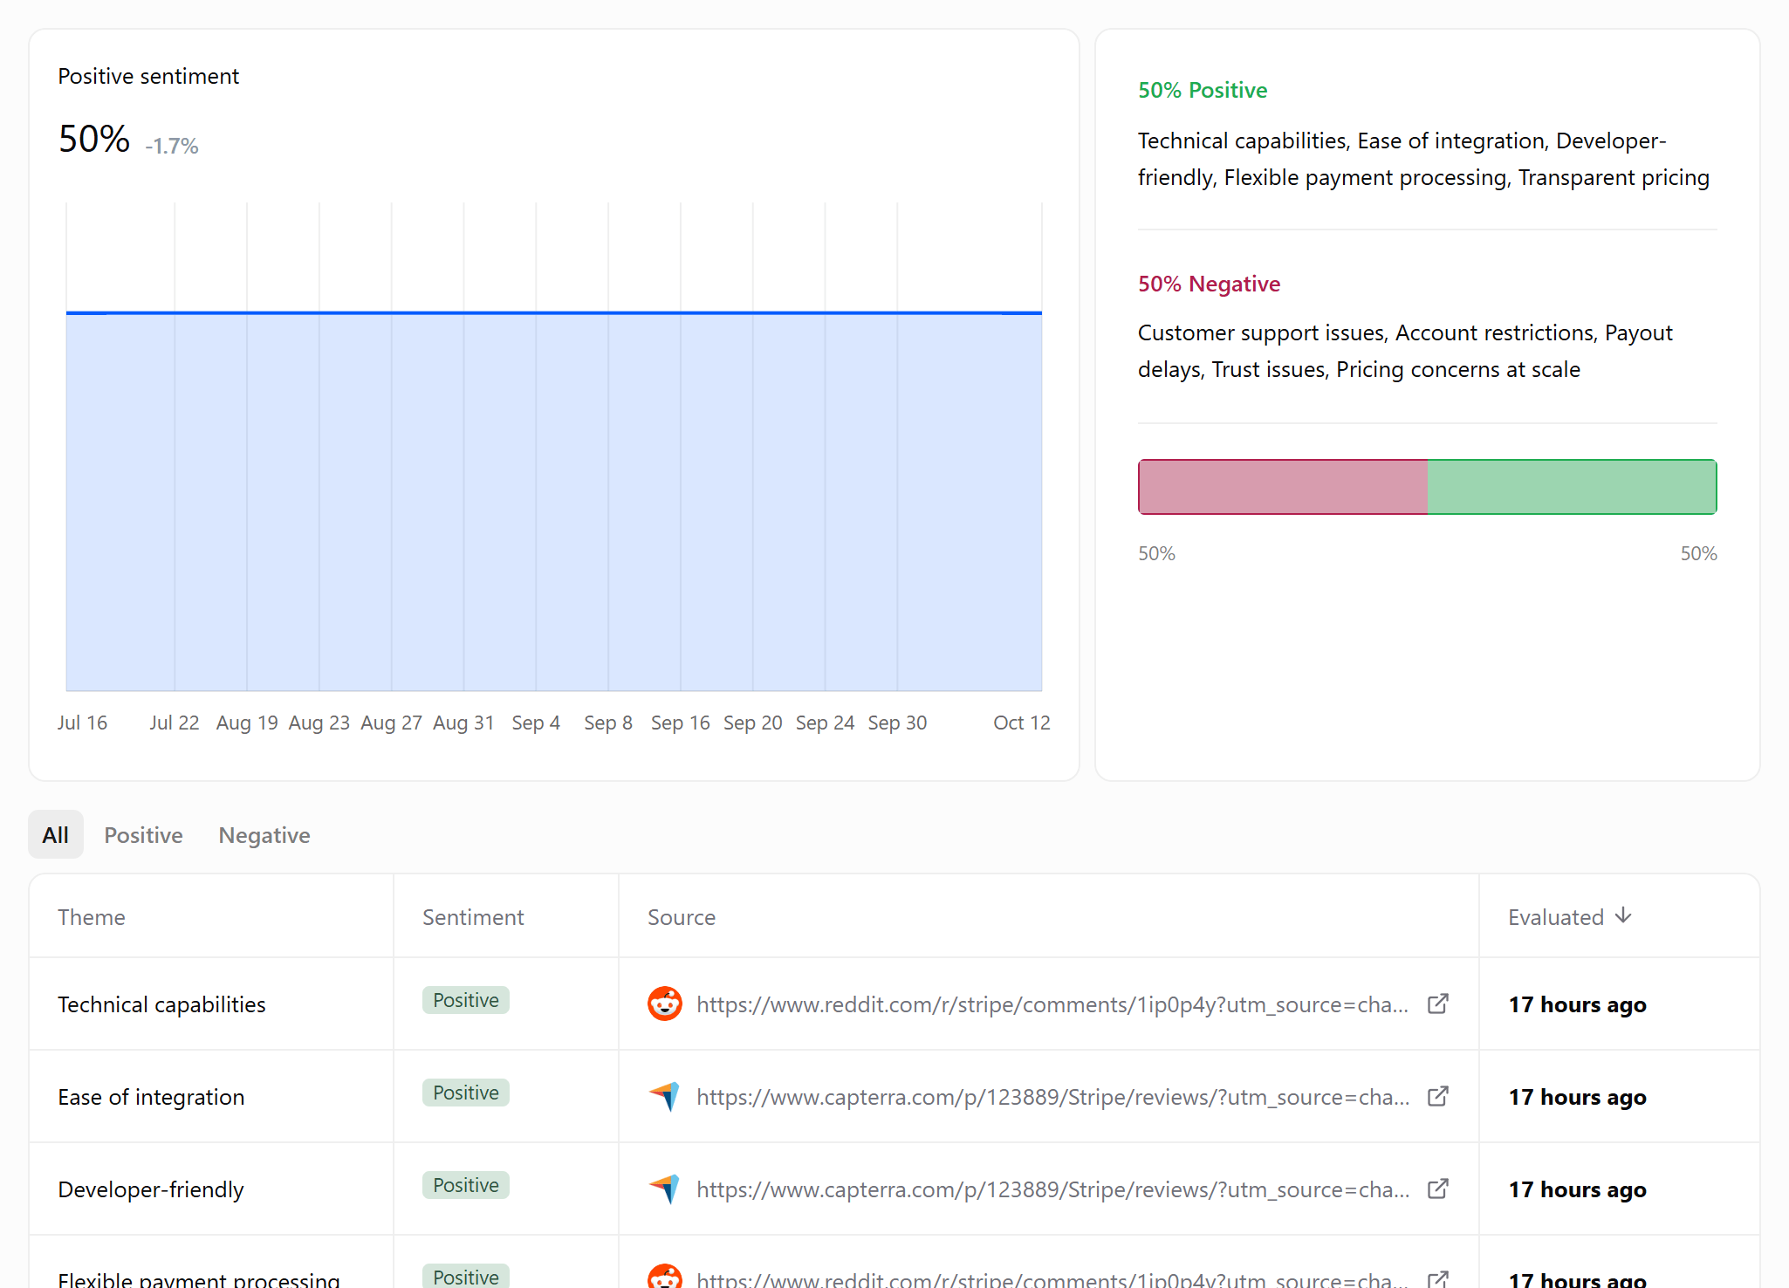The width and height of the screenshot is (1789, 1288).
Task: Switch to the Positive filter tab
Action: coord(143,835)
